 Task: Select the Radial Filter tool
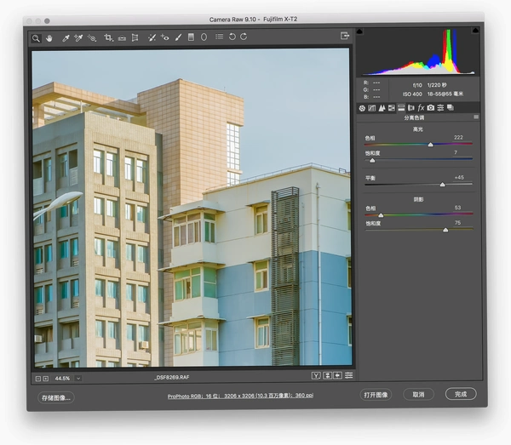[204, 37]
